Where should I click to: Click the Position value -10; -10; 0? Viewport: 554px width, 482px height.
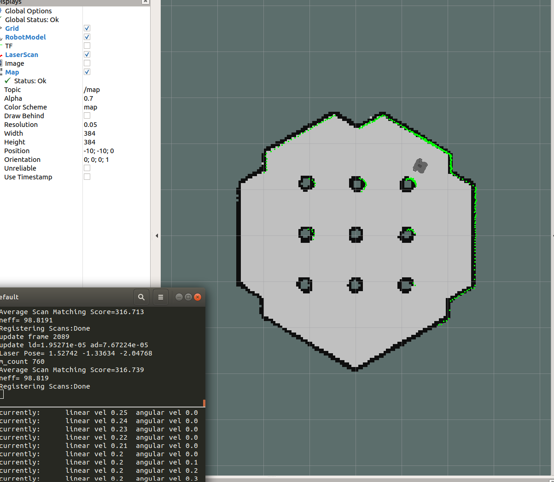[117, 151]
